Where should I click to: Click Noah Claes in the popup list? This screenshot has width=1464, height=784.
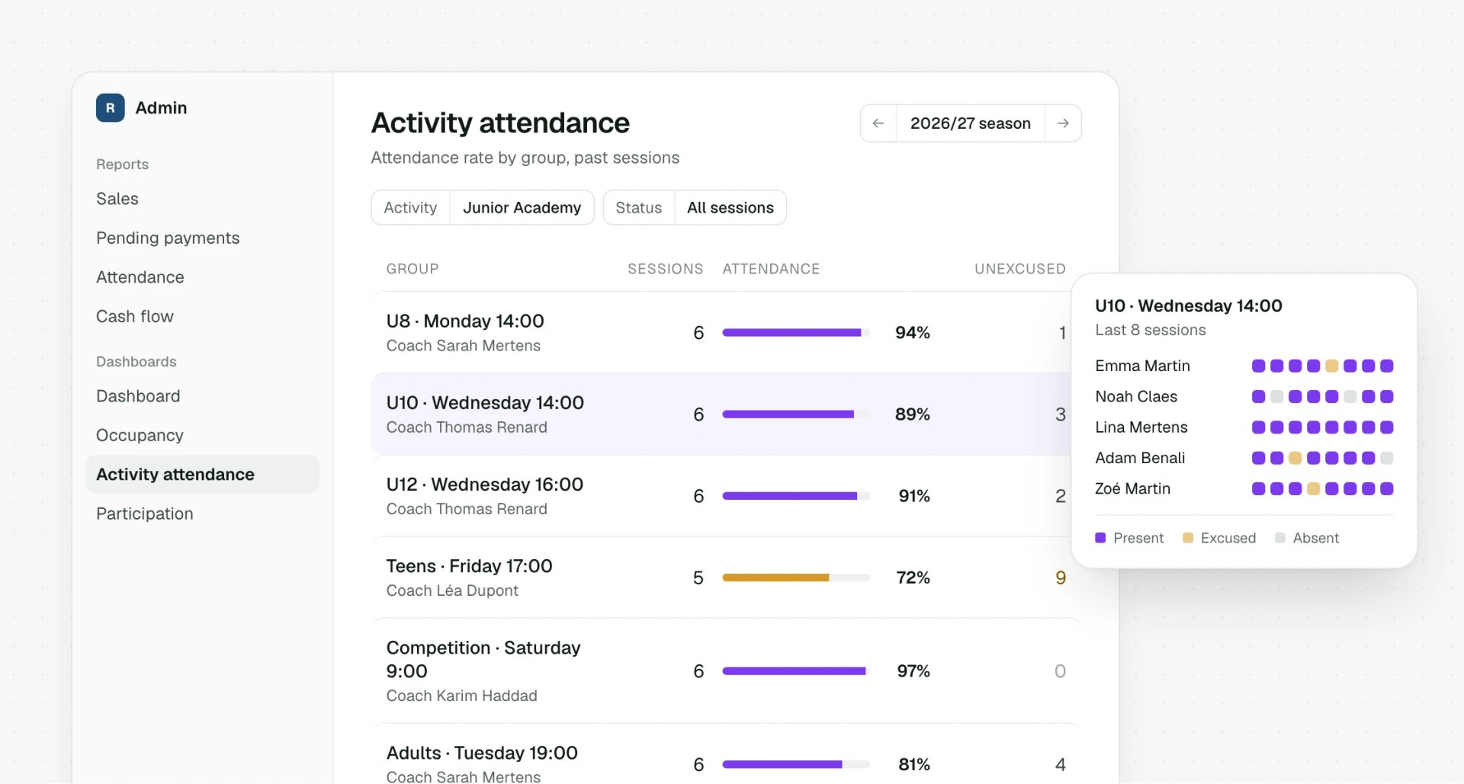click(1136, 396)
